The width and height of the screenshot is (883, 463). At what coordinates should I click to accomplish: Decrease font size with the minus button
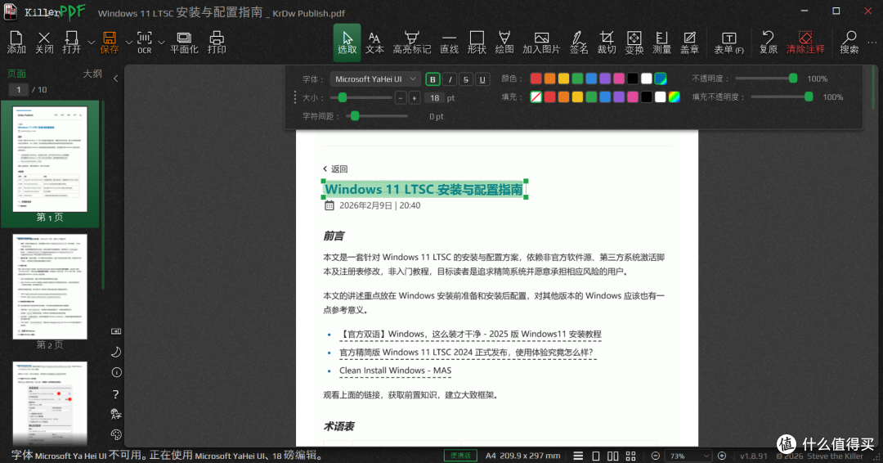pyautogui.click(x=401, y=98)
